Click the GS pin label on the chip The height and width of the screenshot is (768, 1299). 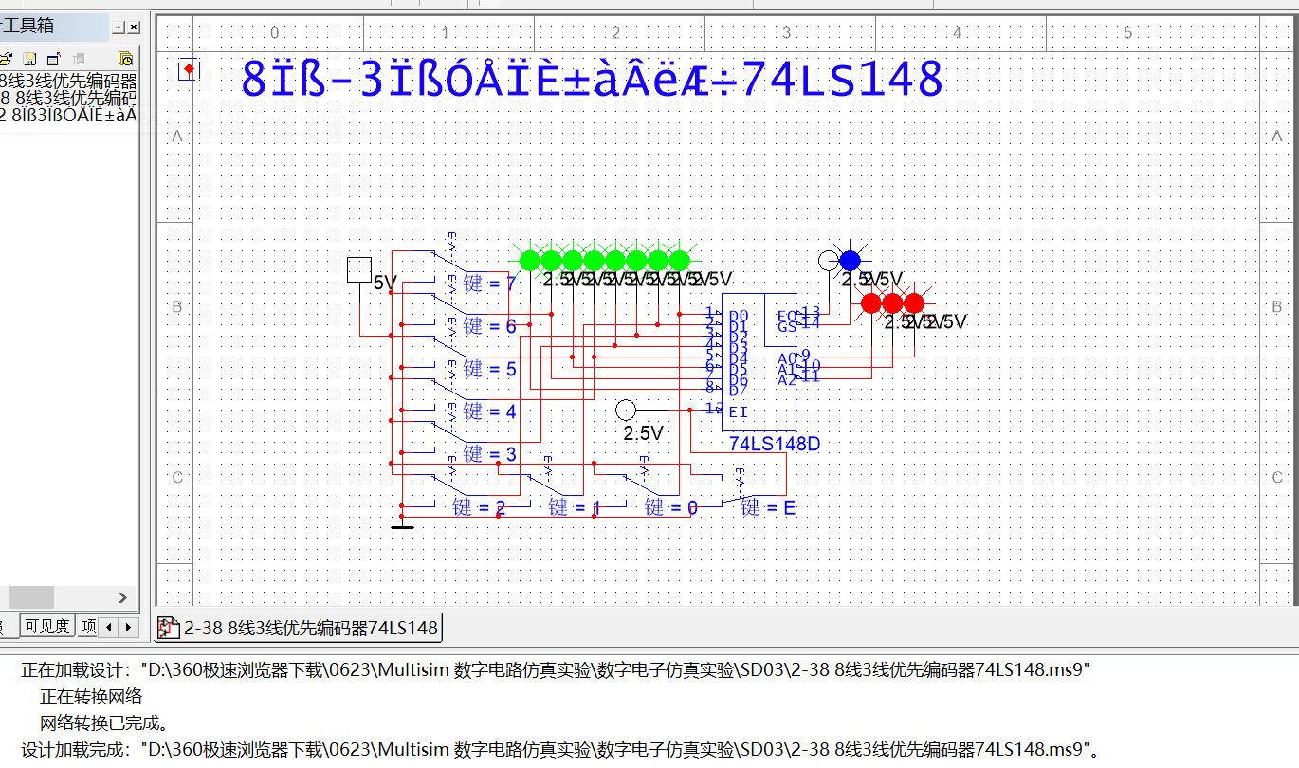[x=786, y=325]
